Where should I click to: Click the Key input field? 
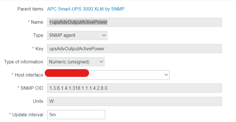(x=134, y=49)
